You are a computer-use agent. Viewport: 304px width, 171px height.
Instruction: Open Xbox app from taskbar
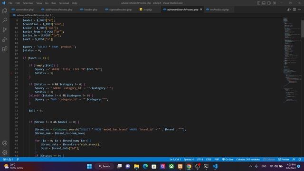pyautogui.click(x=171, y=166)
